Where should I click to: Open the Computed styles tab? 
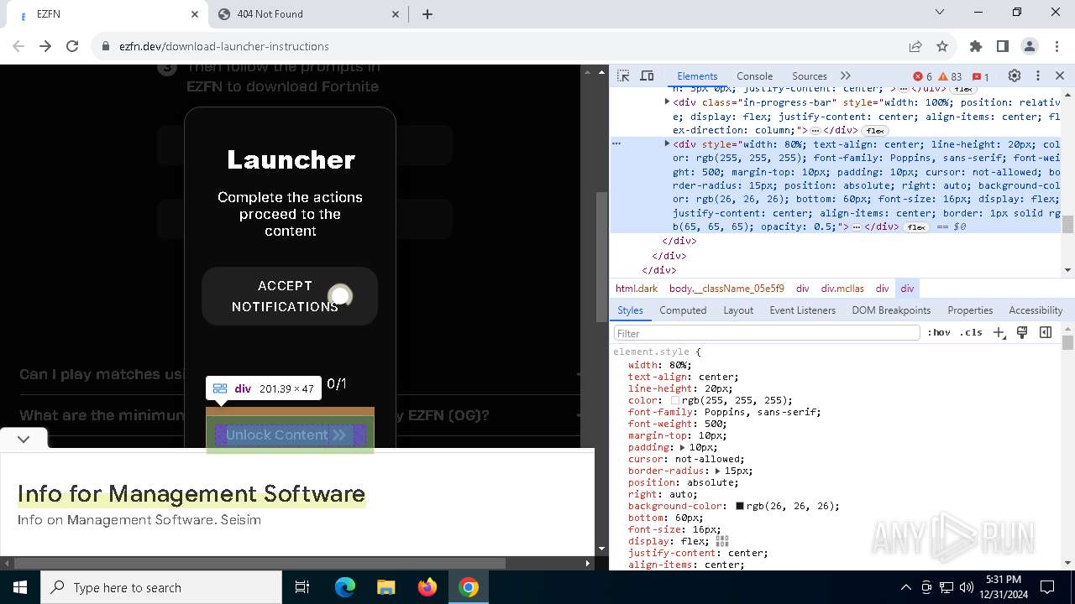point(683,310)
